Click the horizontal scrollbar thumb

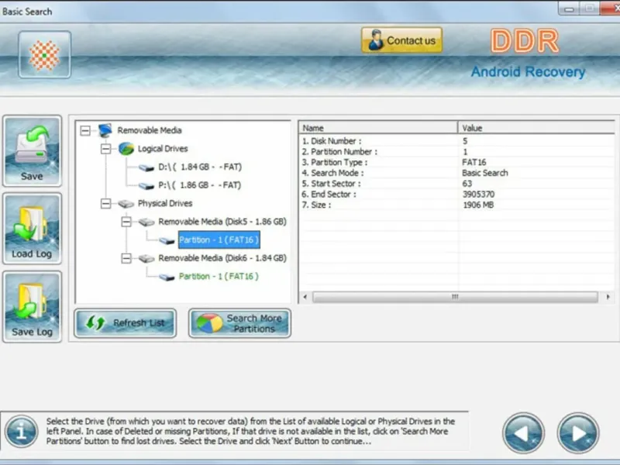point(455,297)
